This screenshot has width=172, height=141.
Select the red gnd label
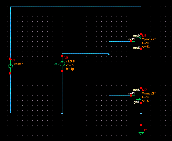pyautogui.click(x=146, y=130)
